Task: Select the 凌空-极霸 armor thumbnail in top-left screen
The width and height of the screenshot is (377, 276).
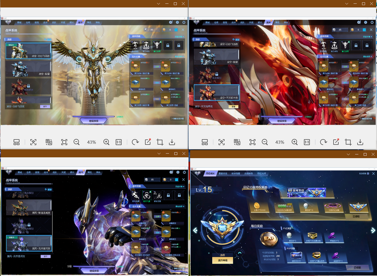Action: [x=28, y=69]
